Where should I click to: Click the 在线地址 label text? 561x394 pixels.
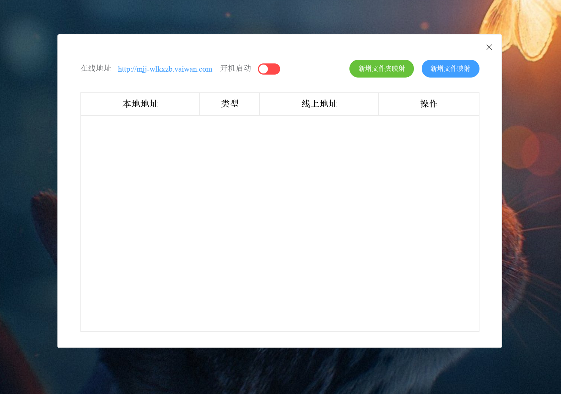pyautogui.click(x=96, y=69)
